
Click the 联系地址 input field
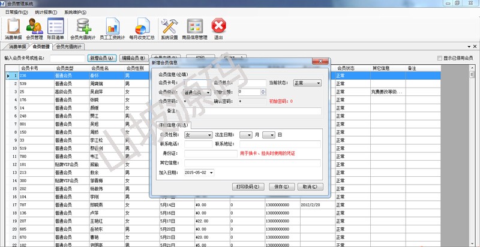coord(280,144)
